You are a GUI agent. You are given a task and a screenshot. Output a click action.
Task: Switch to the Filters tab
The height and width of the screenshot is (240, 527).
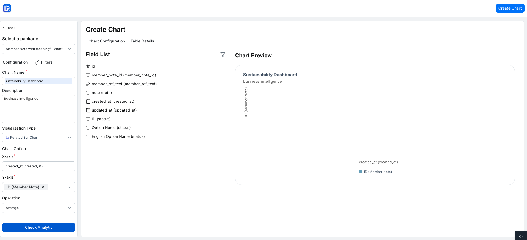point(46,62)
